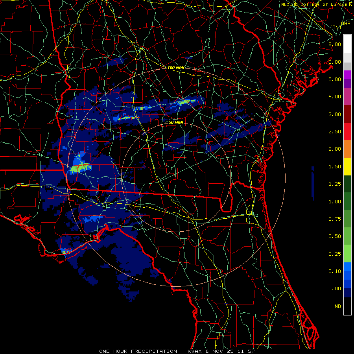Select the 0.10 legend value
The height and width of the screenshot is (354, 354).
[335, 271]
